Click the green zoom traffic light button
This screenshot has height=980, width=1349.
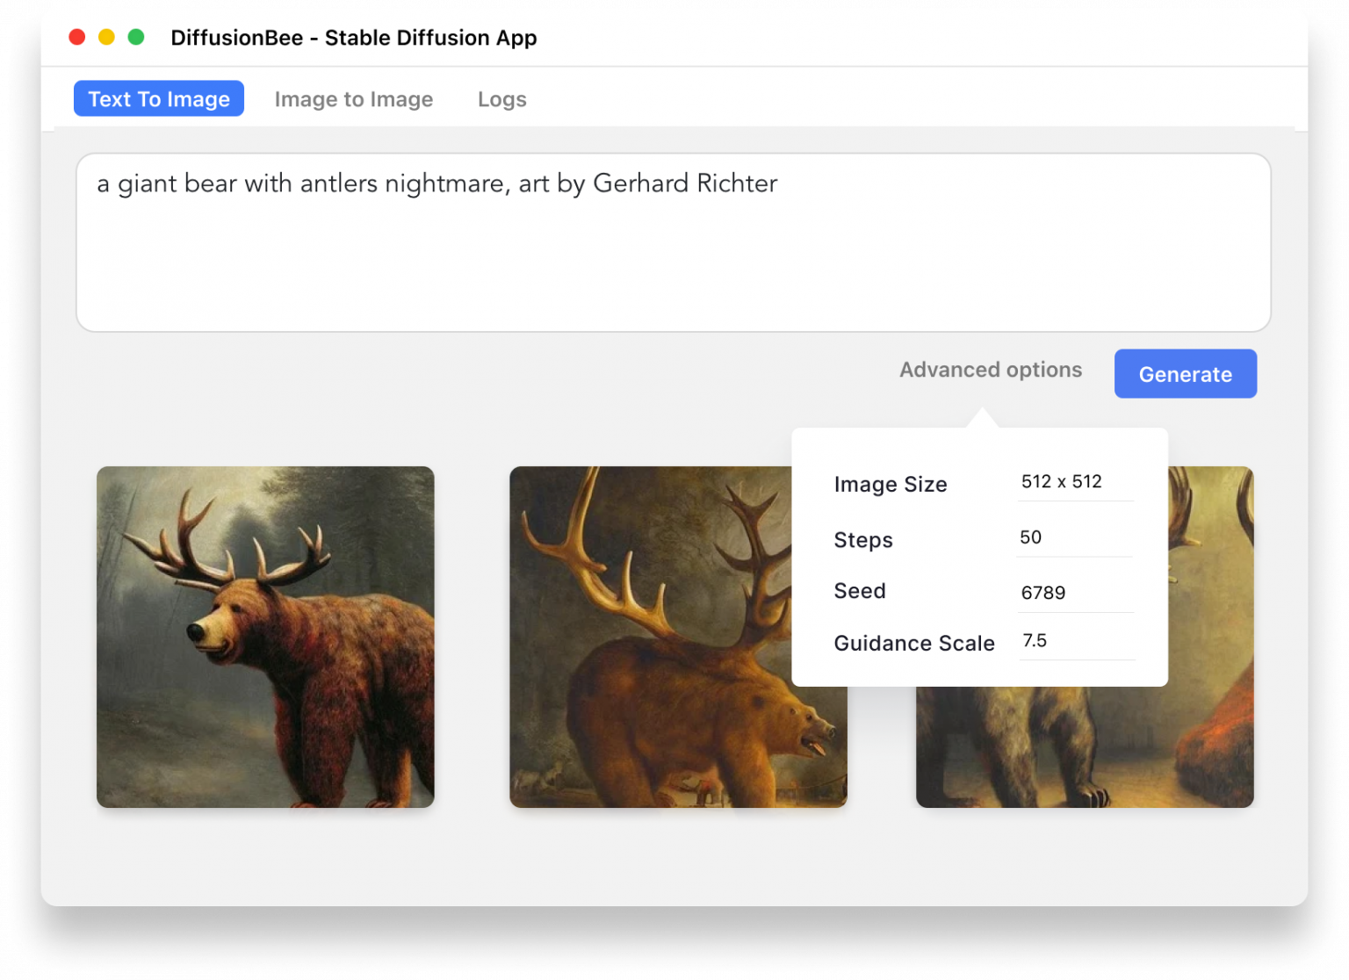pos(136,38)
